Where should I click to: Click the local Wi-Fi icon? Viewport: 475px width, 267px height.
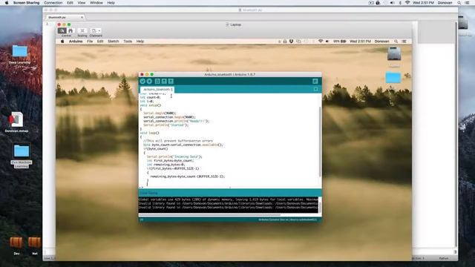click(407, 3)
